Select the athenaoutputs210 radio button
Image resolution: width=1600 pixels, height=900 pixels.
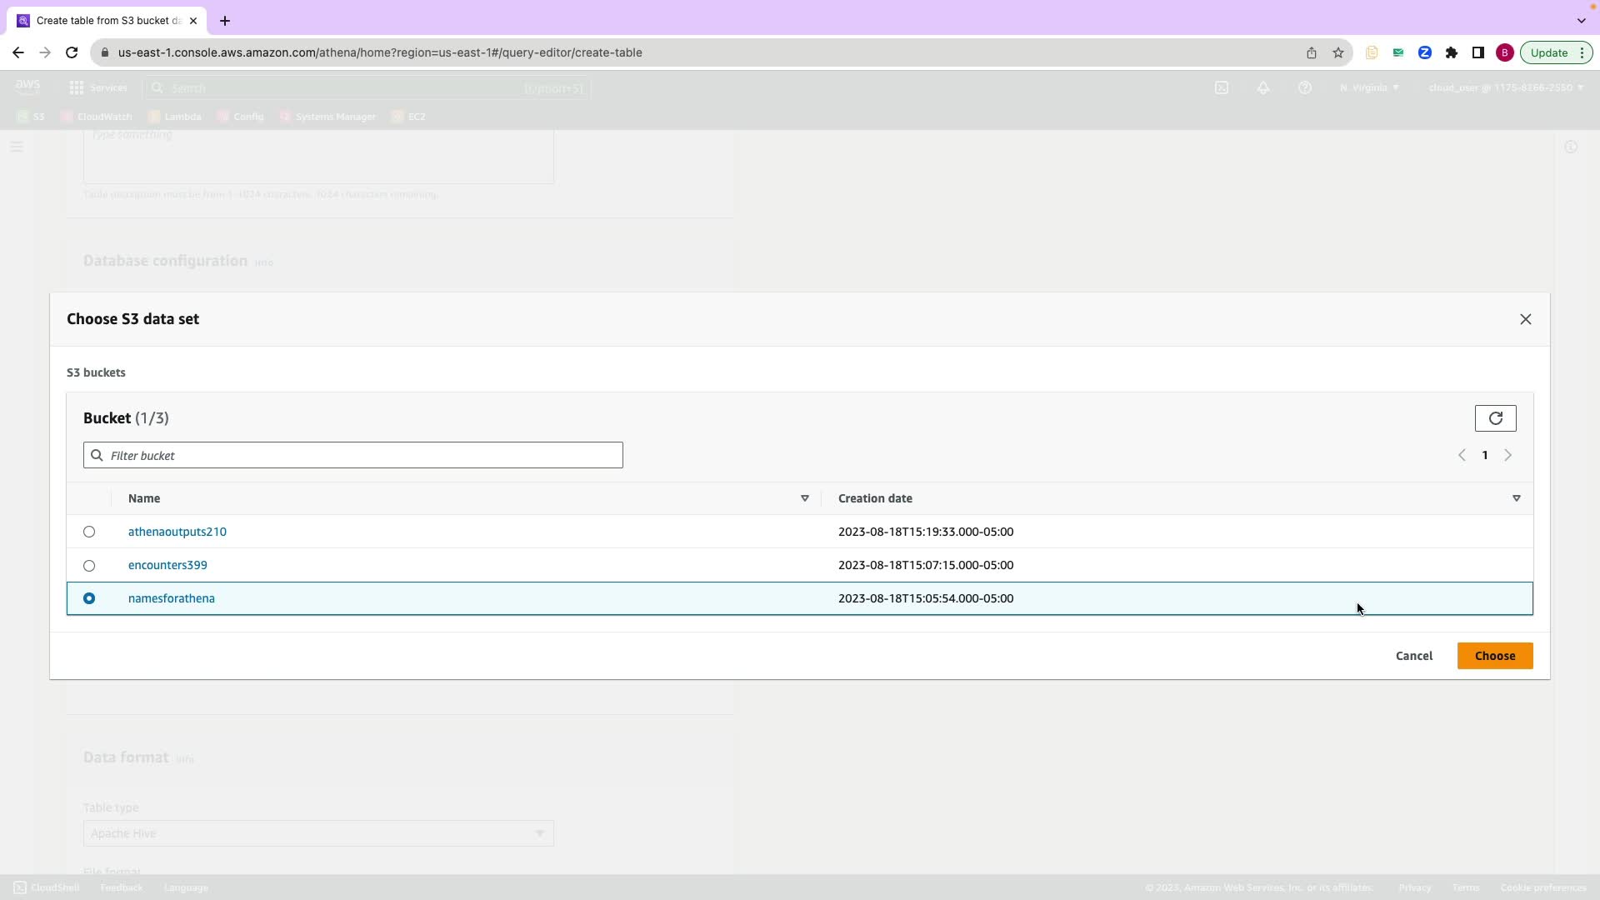pos(89,532)
